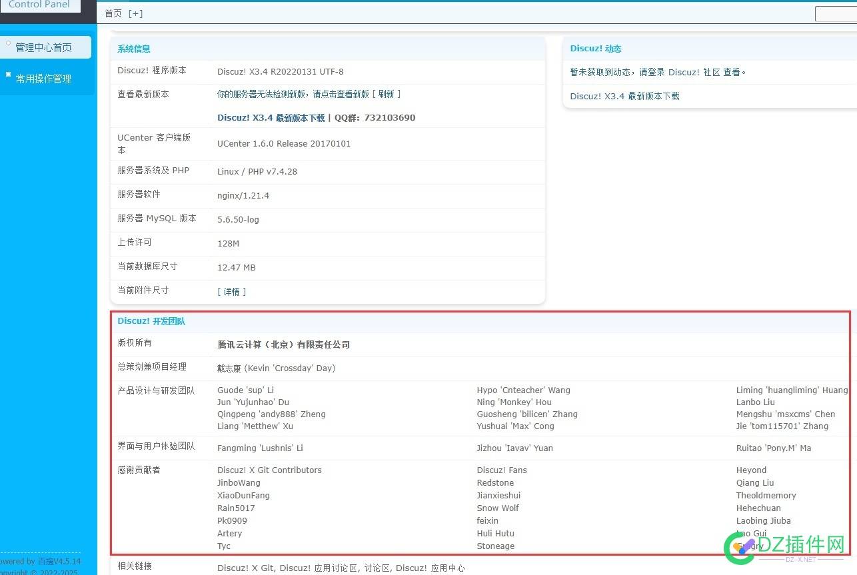Select the UCenter 1.6.0 Release 20170101 text
Viewport: 857px width, 575px height.
(x=284, y=144)
